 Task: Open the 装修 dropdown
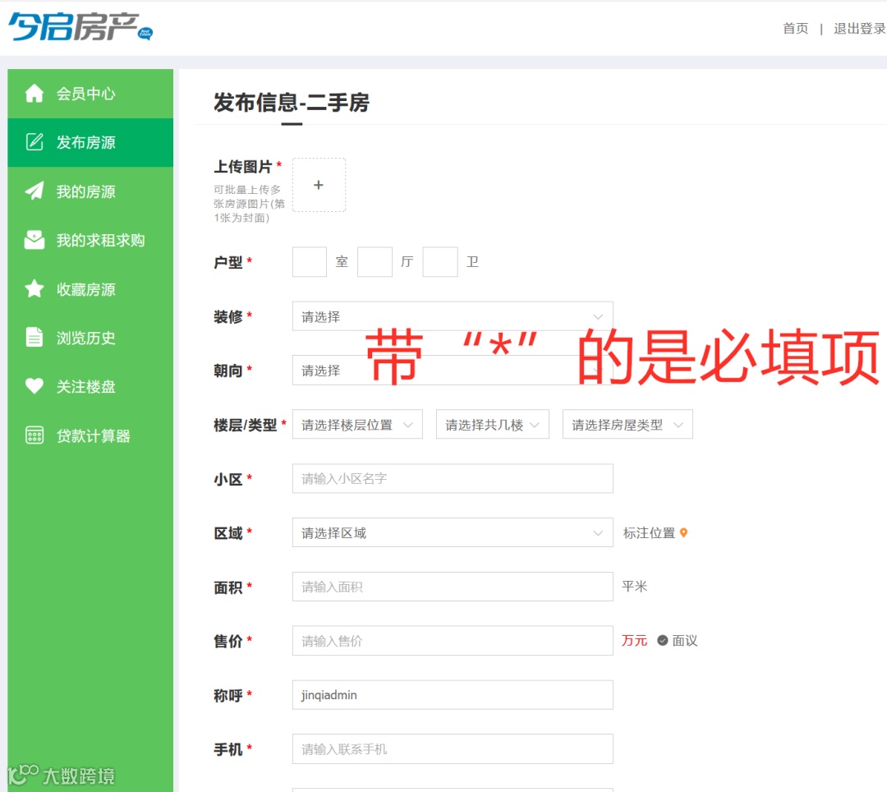[453, 316]
